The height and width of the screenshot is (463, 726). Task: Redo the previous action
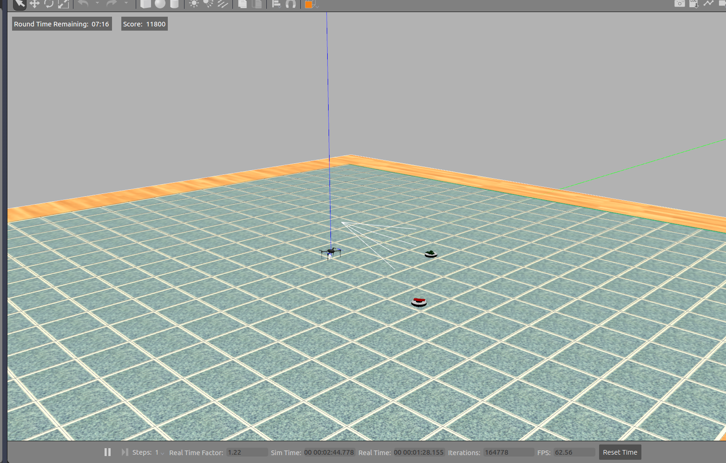112,4
